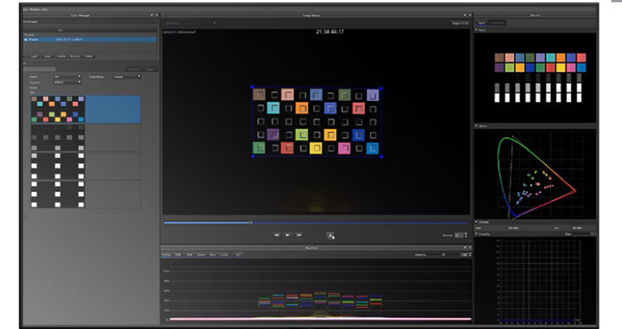Click the play button below viewer
The image size is (622, 329).
pos(288,235)
